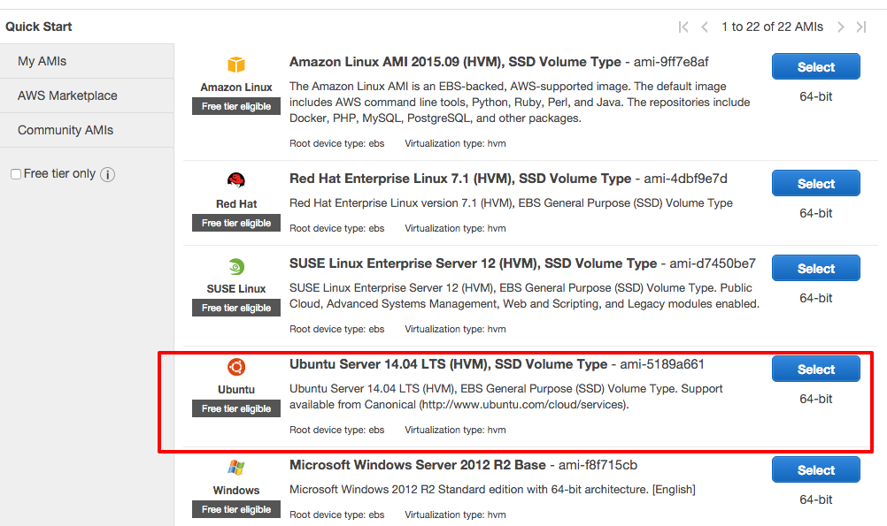Click the SUSE Linux name label

235,289
